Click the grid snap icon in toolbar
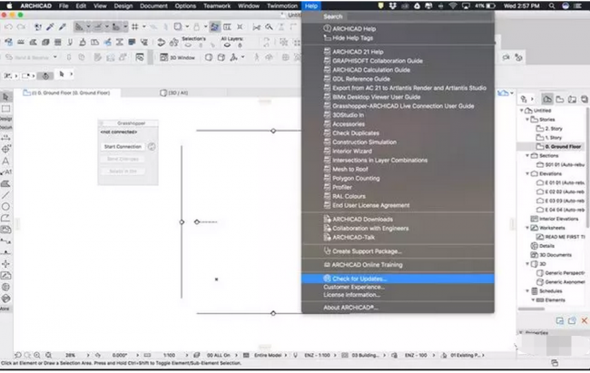 133,26
